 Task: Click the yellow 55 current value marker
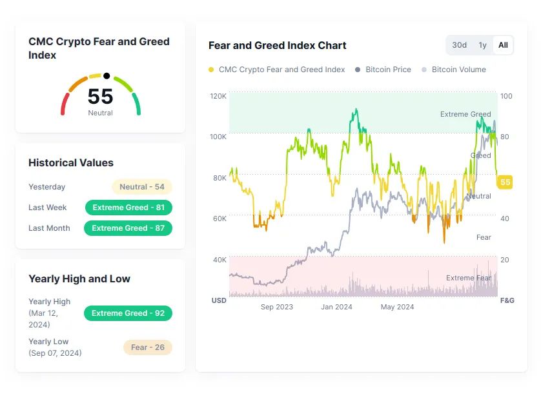[505, 182]
